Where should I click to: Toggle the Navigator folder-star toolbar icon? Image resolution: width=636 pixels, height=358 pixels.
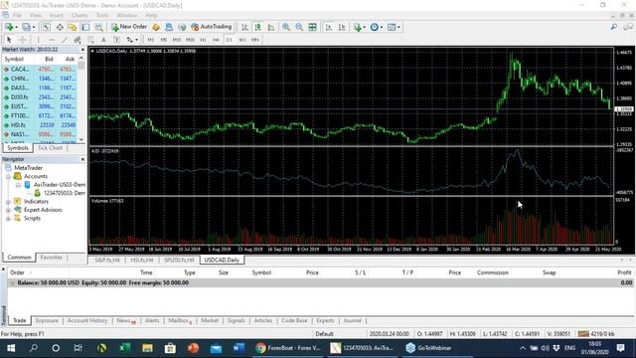[73, 27]
